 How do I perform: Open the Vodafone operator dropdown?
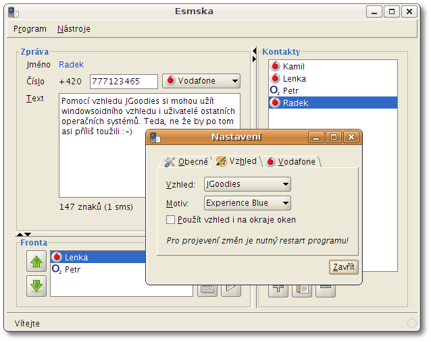click(201, 81)
